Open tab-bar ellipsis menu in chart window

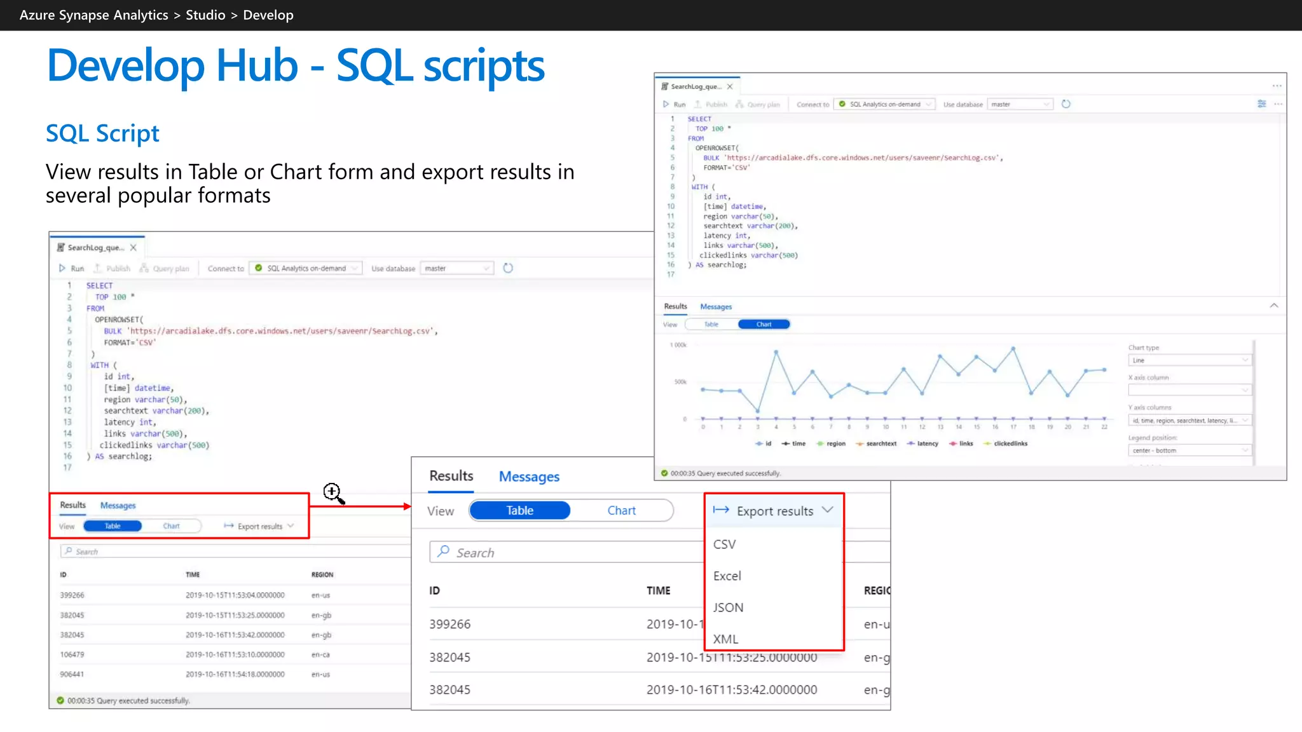pyautogui.click(x=1277, y=86)
